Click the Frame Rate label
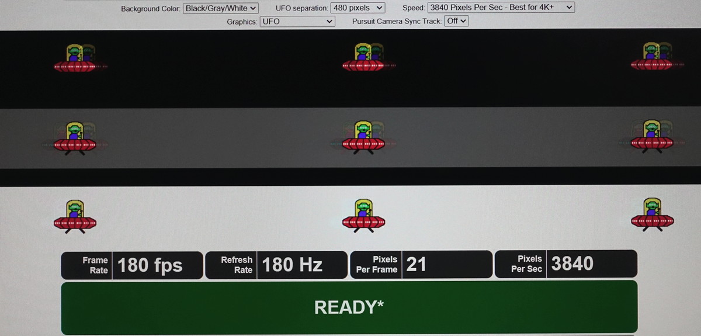This screenshot has width=701, height=336. [95, 265]
